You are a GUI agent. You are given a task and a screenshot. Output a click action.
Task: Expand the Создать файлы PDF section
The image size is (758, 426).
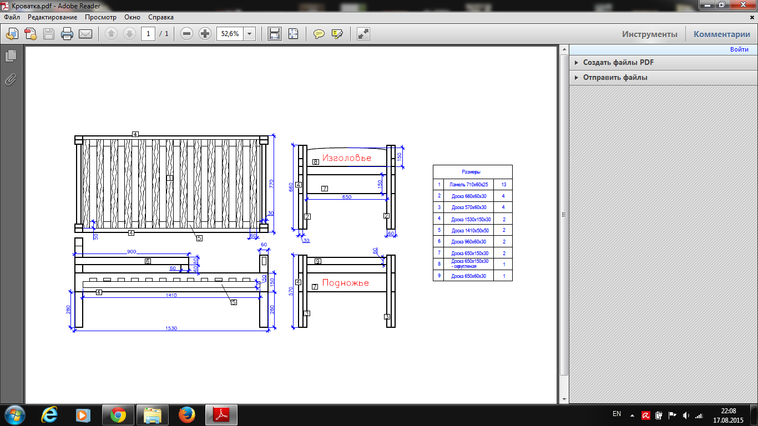618,63
